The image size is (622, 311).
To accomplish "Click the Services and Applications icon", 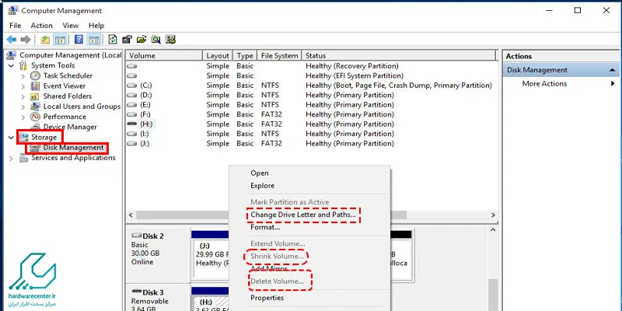I will coord(23,158).
